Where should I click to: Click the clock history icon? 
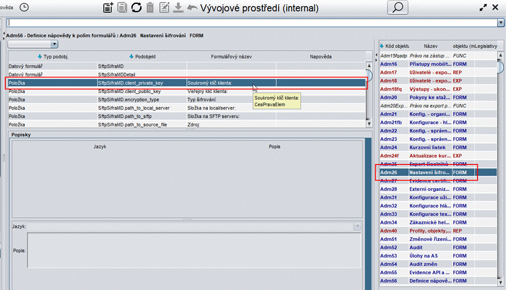pos(25,7)
